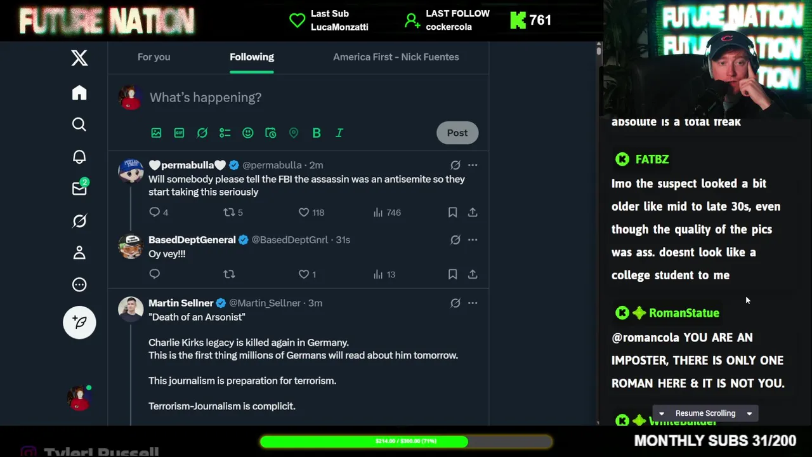The height and width of the screenshot is (457, 812).
Task: Reply to BasedDeptGeneral post
Action: coord(155,274)
